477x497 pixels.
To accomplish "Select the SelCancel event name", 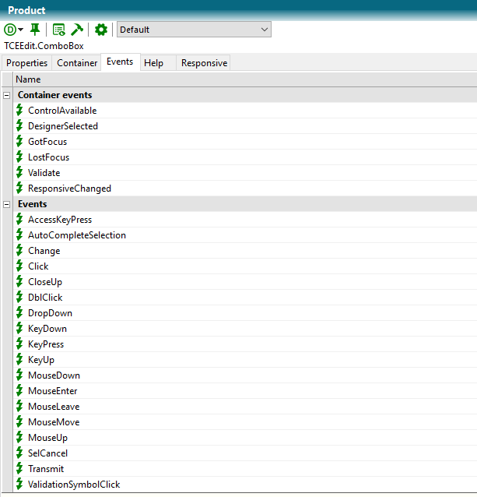I will pyautogui.click(x=47, y=453).
